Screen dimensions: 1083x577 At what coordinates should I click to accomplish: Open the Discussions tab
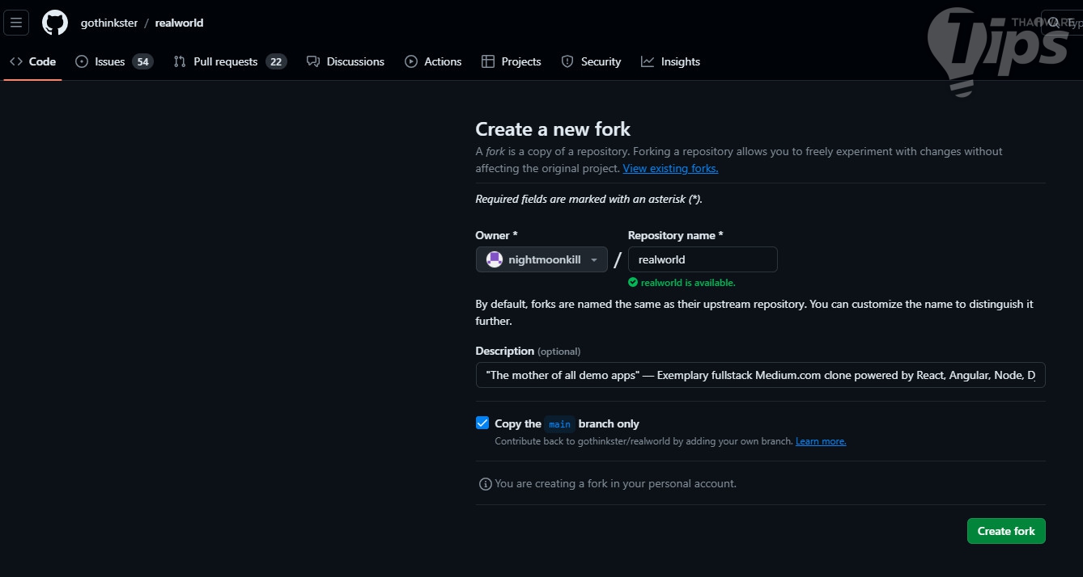tap(346, 61)
